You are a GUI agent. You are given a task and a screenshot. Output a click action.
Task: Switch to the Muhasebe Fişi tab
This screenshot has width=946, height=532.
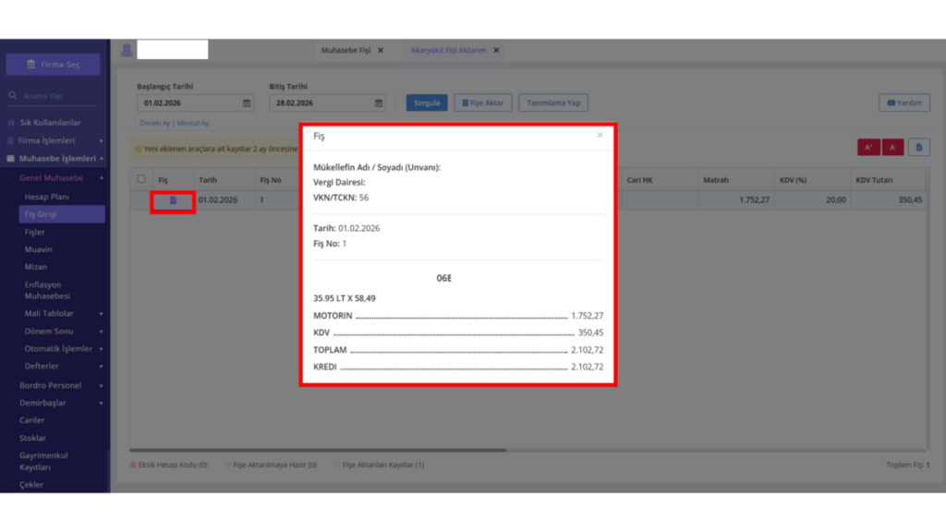tap(346, 50)
